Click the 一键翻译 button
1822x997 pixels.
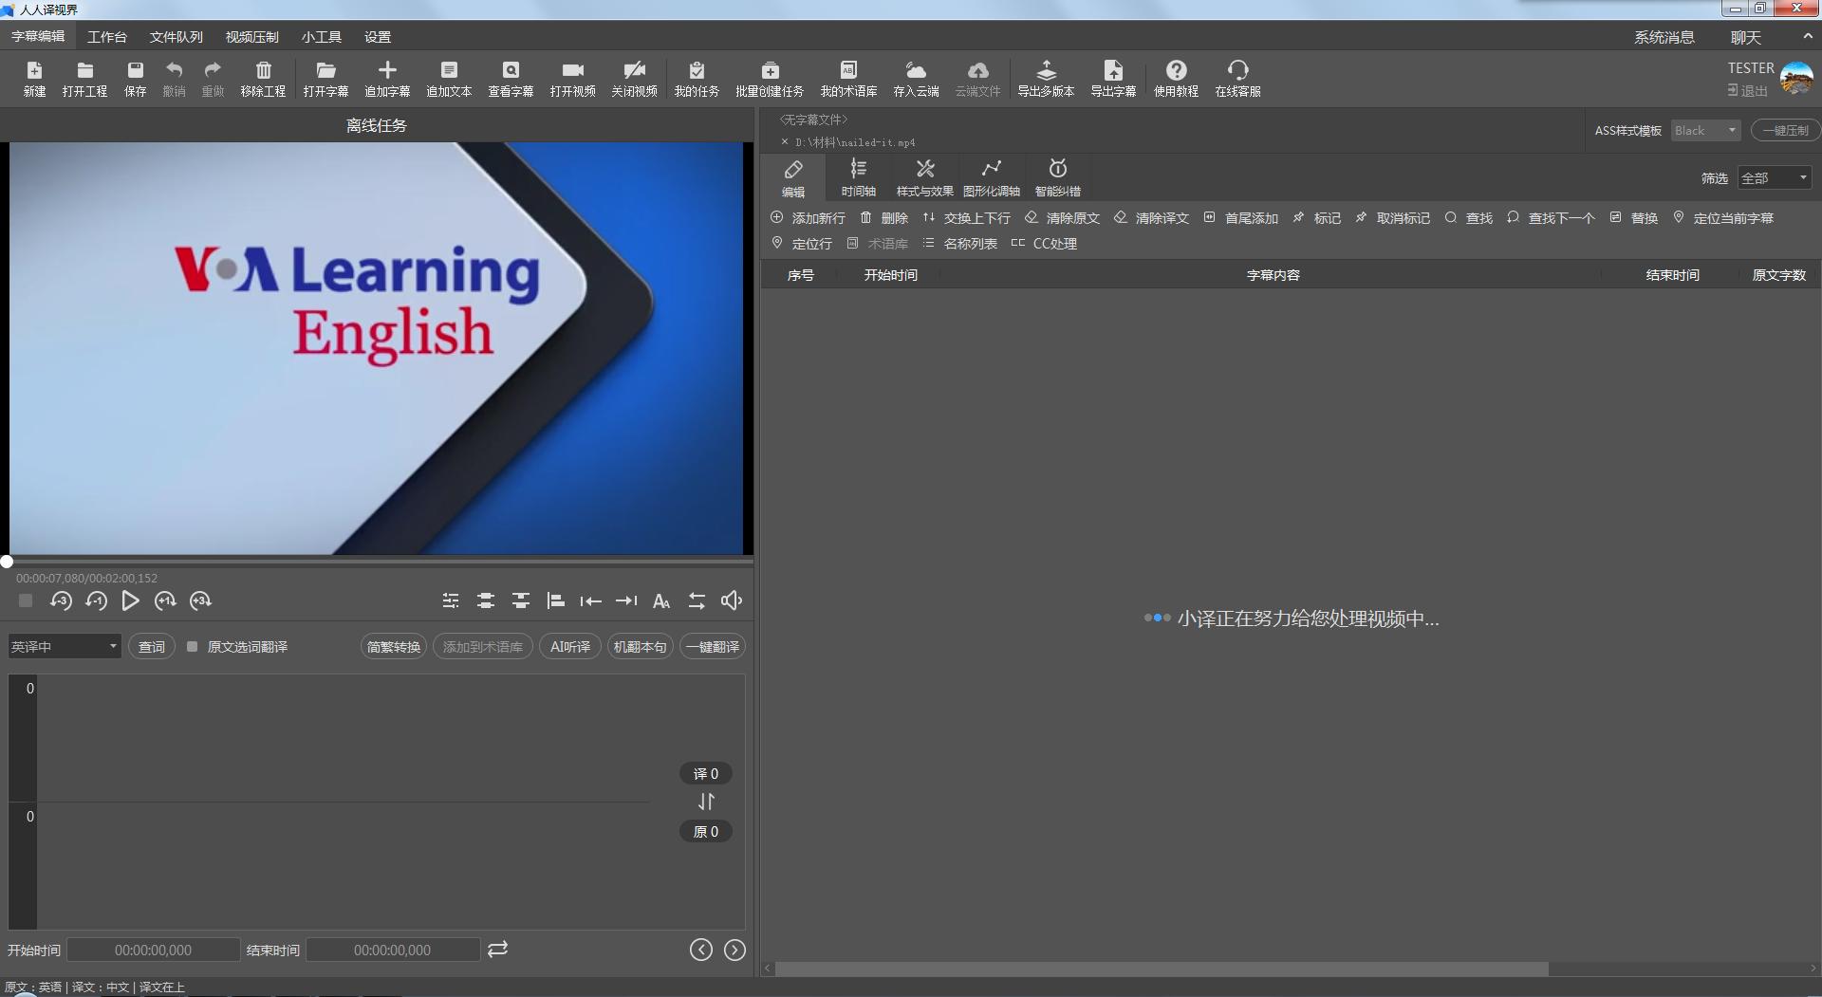pyautogui.click(x=712, y=647)
